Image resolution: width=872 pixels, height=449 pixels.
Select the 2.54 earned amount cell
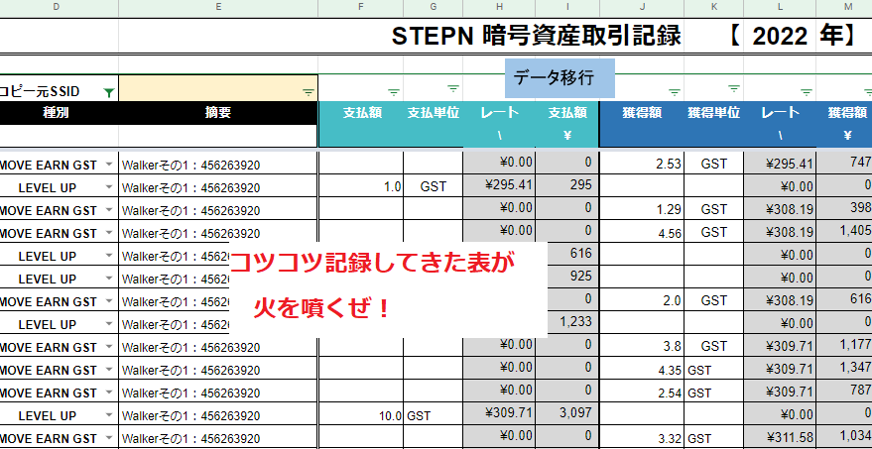(x=642, y=392)
